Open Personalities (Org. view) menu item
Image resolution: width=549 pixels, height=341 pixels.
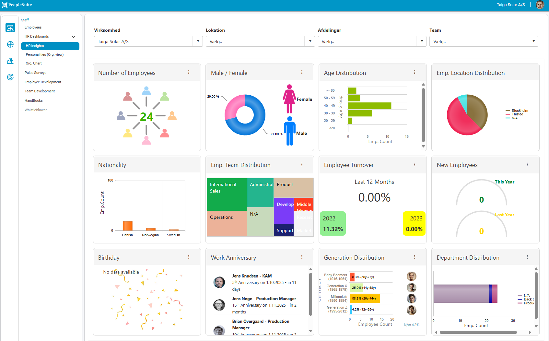pyautogui.click(x=45, y=54)
